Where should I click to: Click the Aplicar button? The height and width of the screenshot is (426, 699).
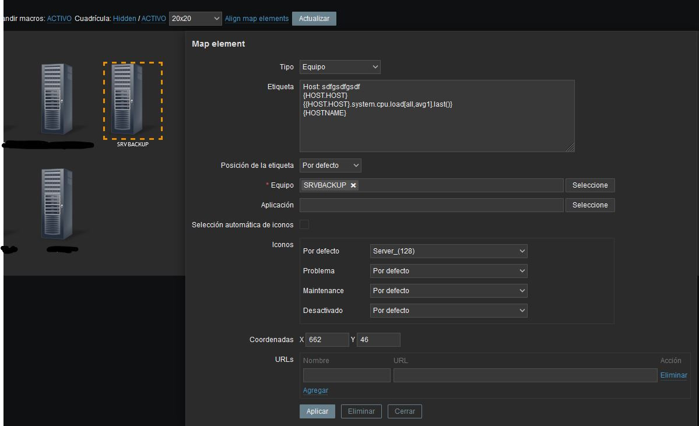coord(317,411)
